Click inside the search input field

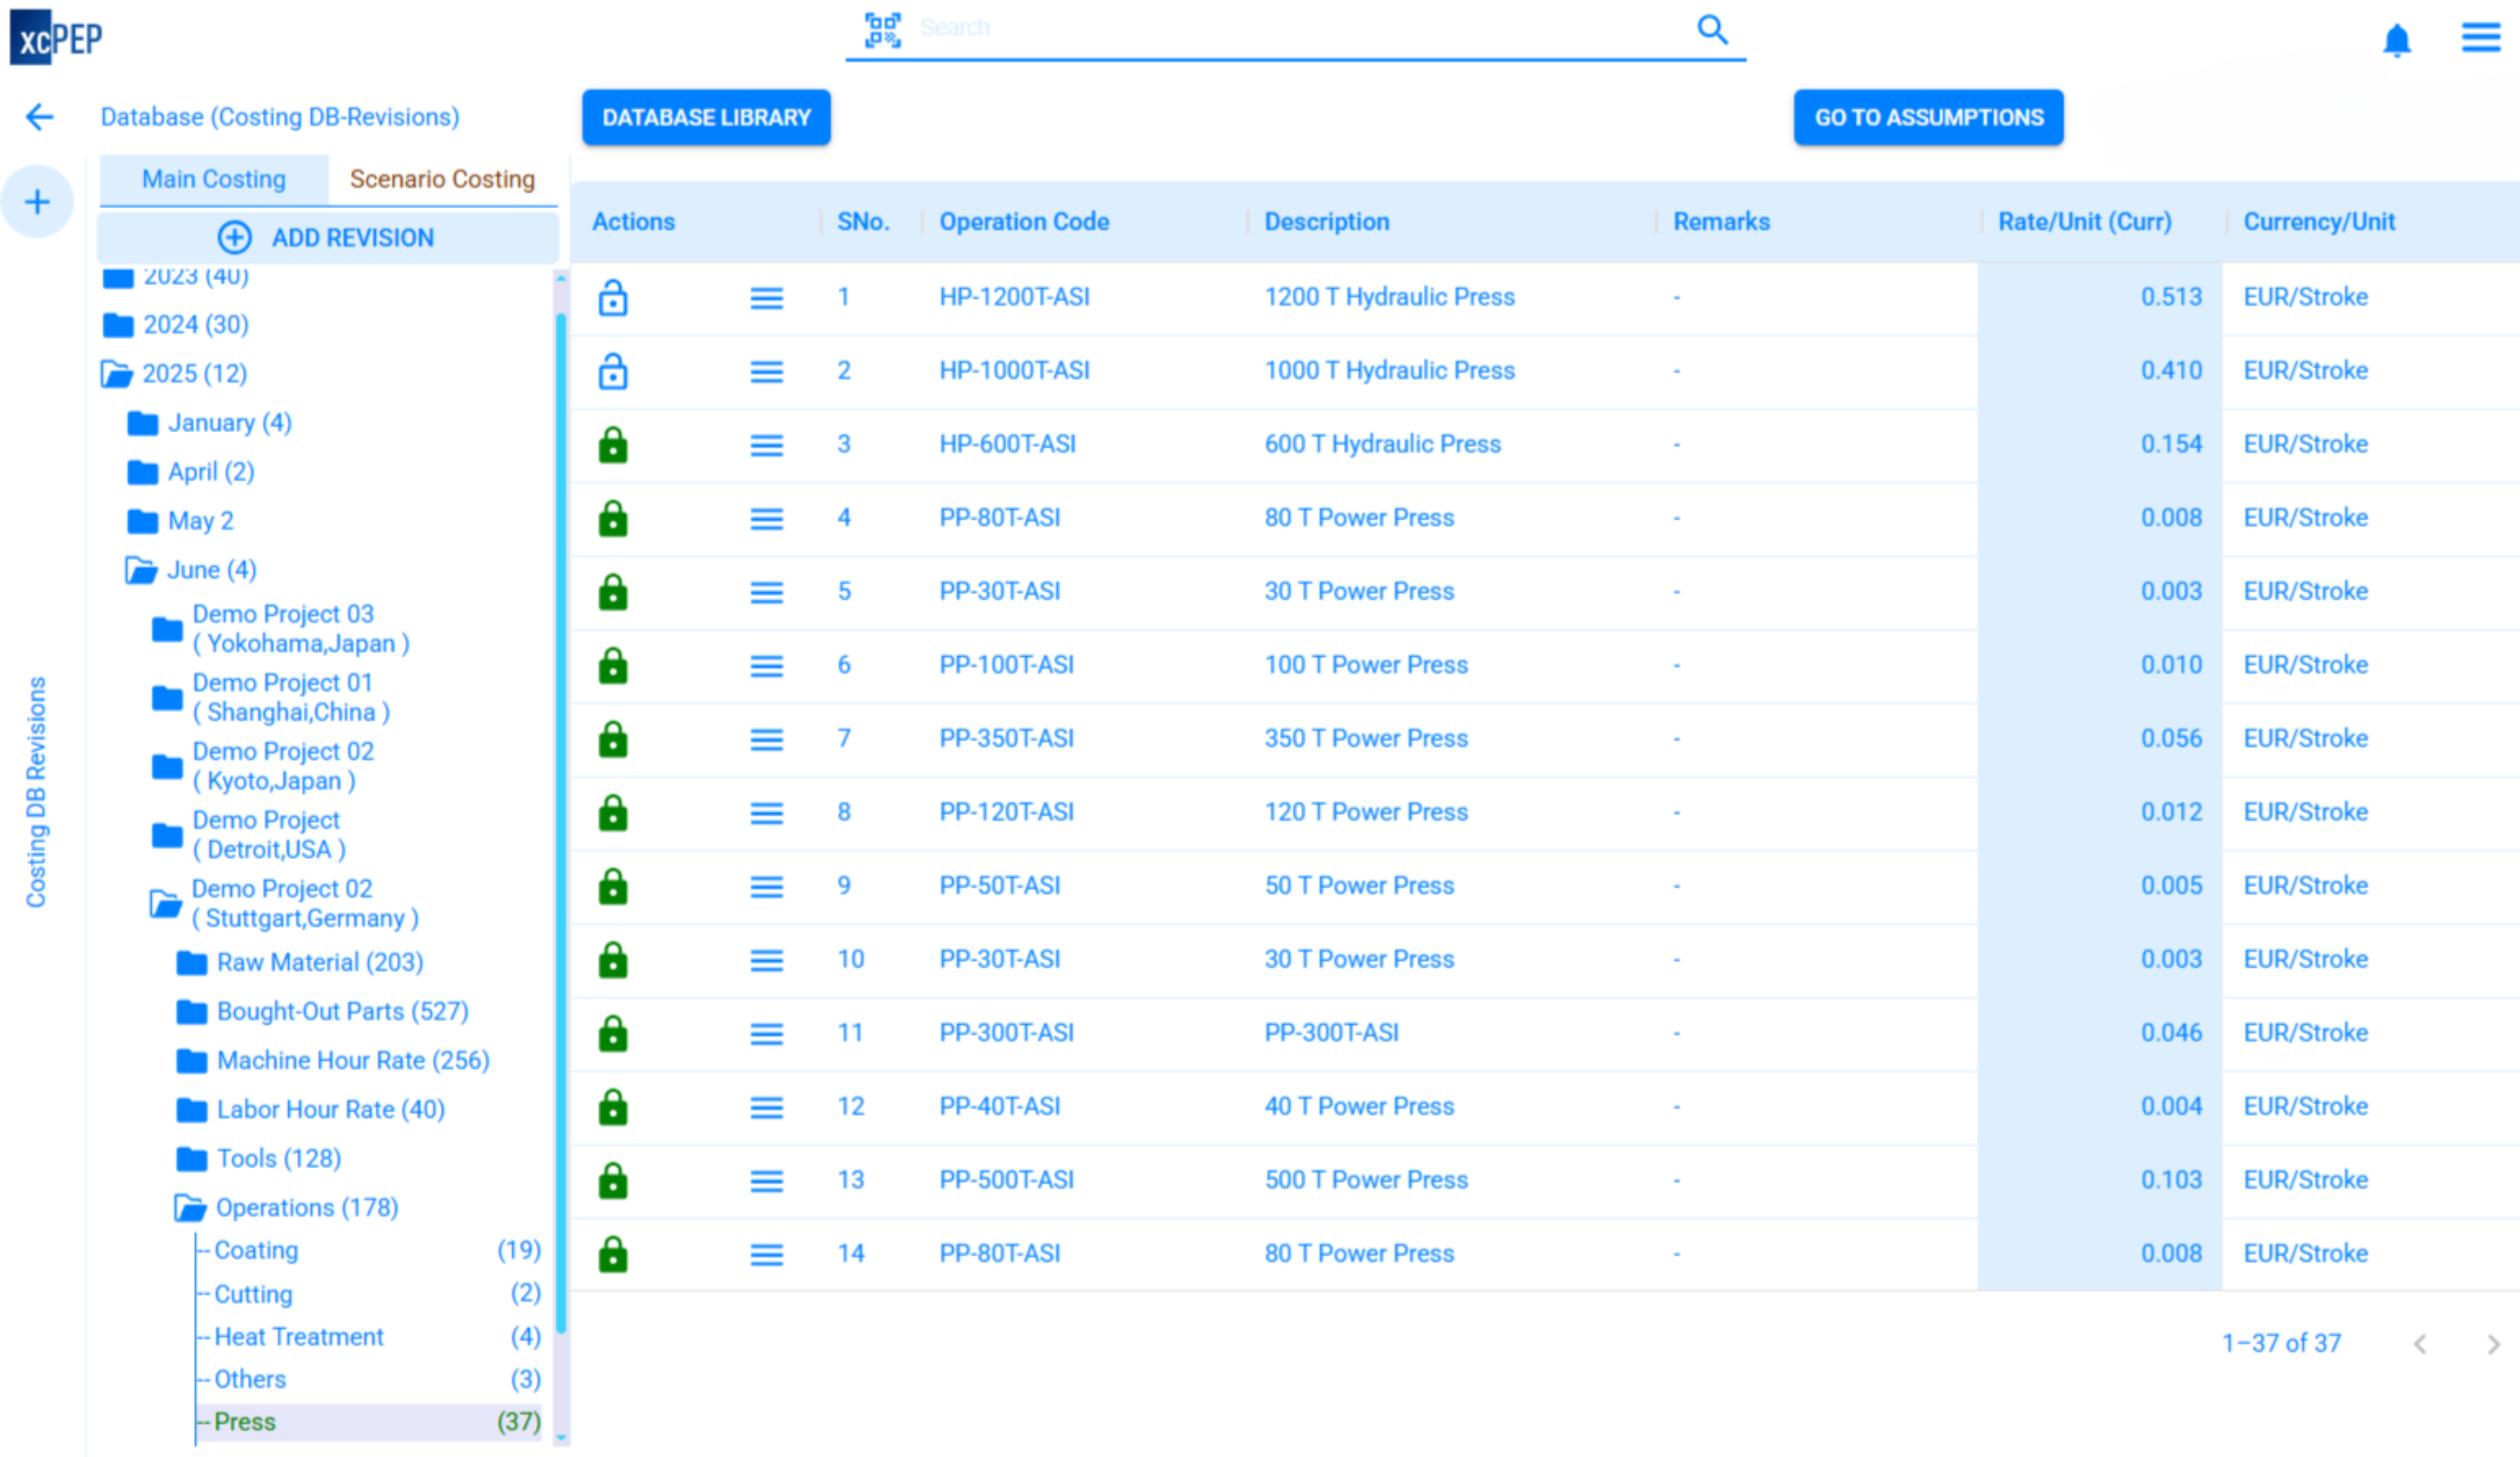point(1250,28)
